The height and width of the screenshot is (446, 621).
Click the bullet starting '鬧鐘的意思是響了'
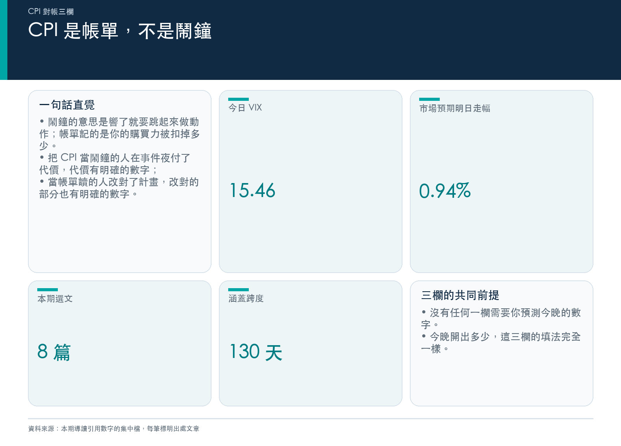coord(120,134)
